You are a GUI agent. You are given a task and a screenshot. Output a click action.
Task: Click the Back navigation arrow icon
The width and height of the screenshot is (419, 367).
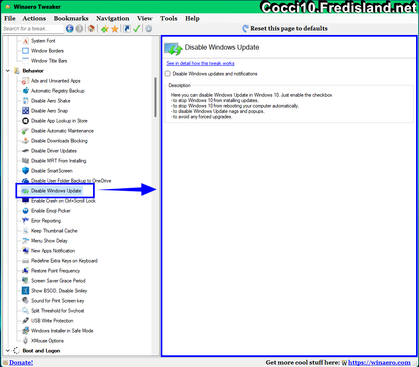click(x=70, y=29)
